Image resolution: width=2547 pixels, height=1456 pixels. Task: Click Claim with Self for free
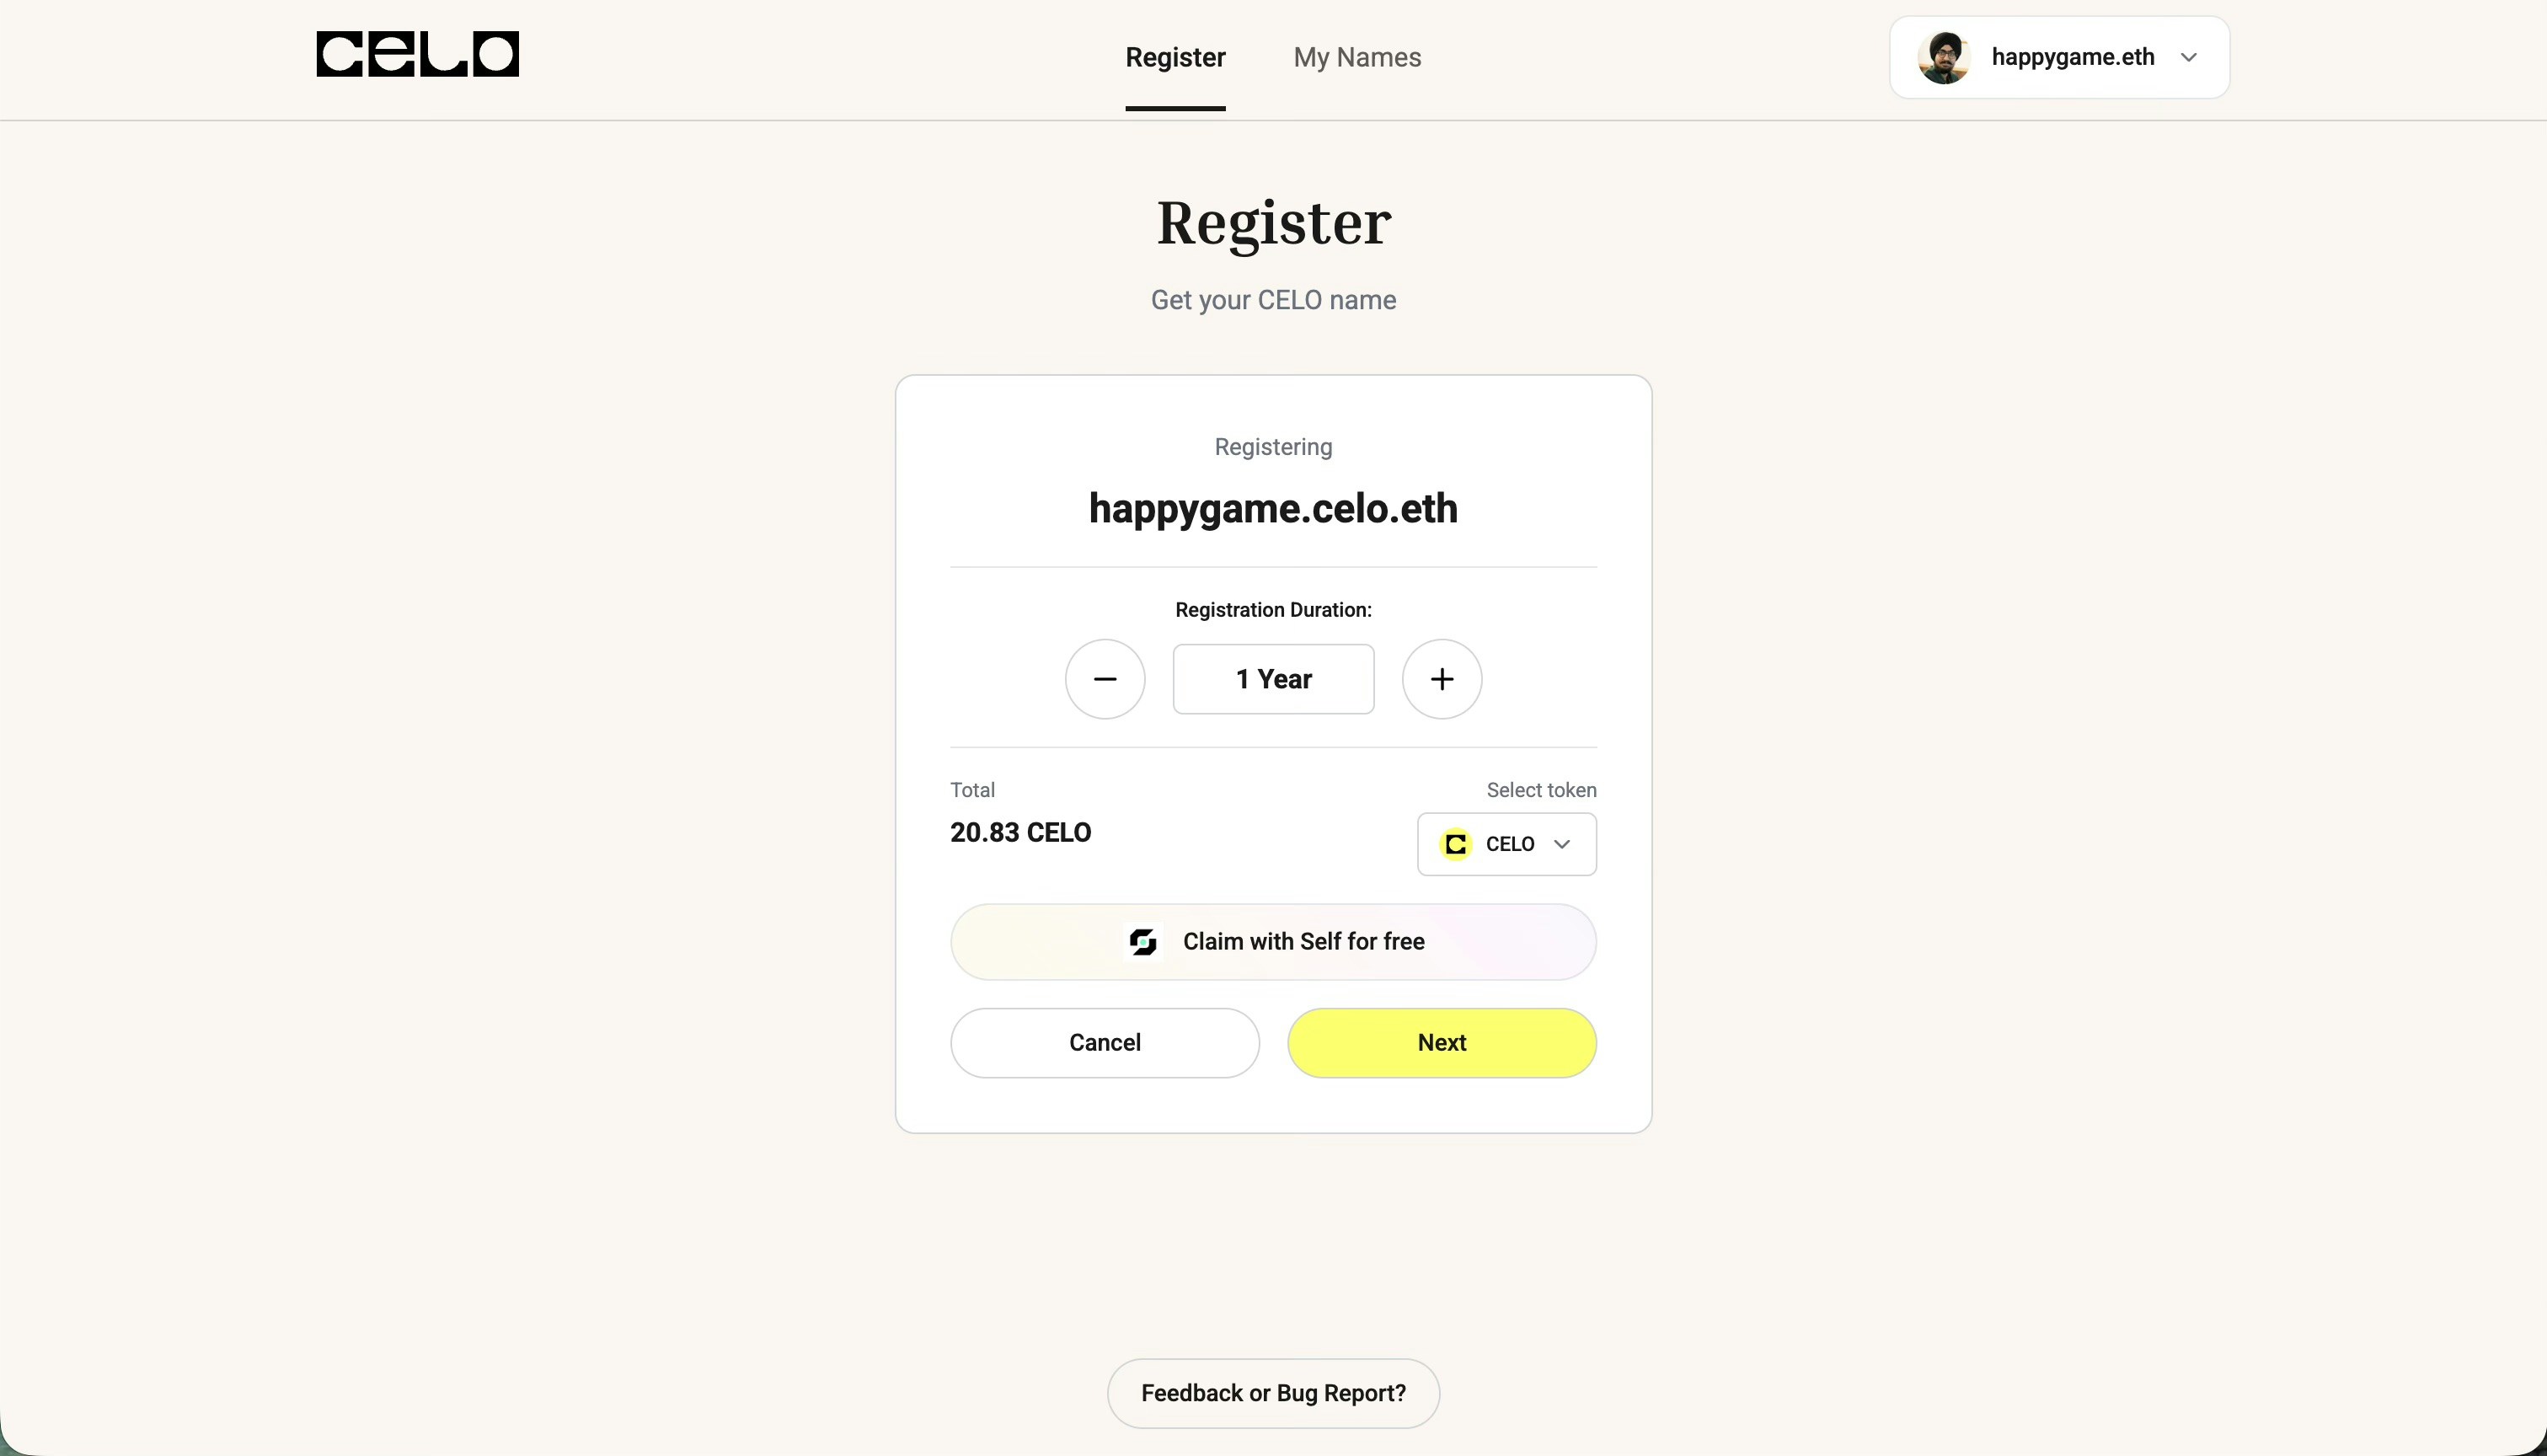point(1272,941)
